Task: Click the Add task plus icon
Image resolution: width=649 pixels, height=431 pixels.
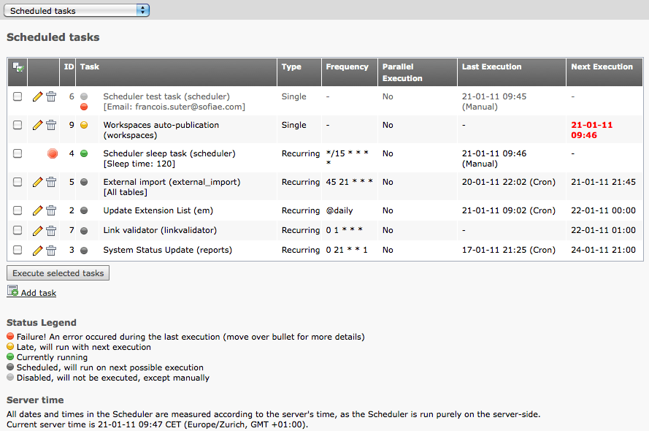Action: pyautogui.click(x=12, y=291)
